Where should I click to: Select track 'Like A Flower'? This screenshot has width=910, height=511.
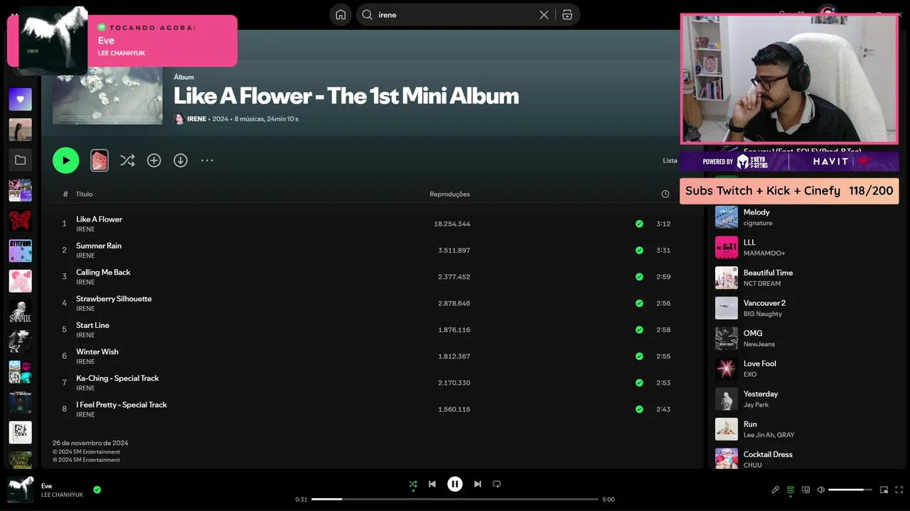point(99,219)
